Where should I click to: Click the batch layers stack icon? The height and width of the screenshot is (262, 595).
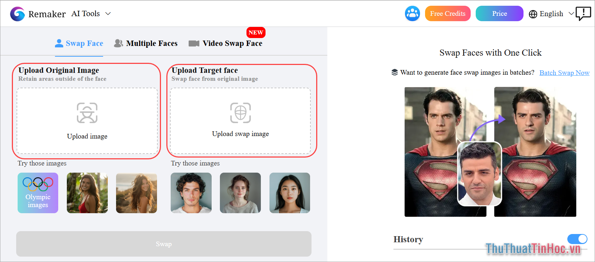point(395,72)
